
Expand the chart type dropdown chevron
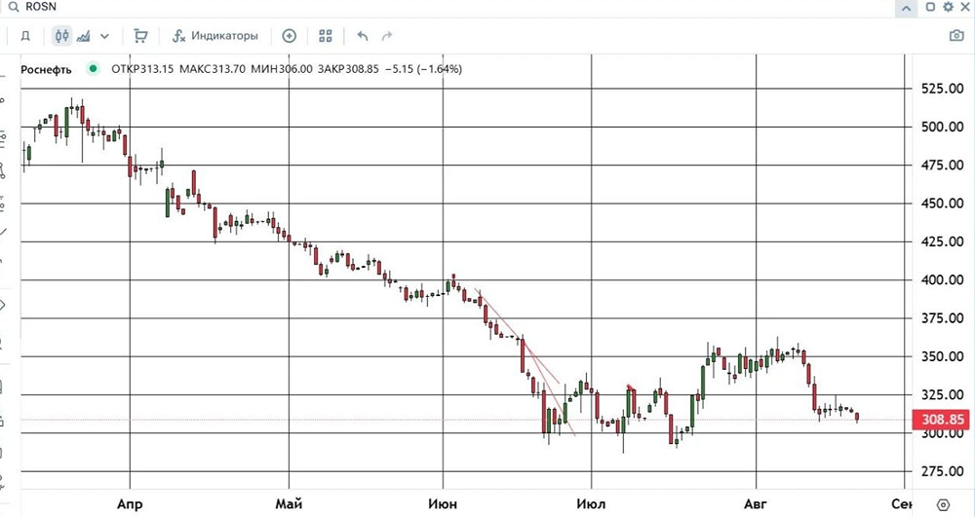104,36
